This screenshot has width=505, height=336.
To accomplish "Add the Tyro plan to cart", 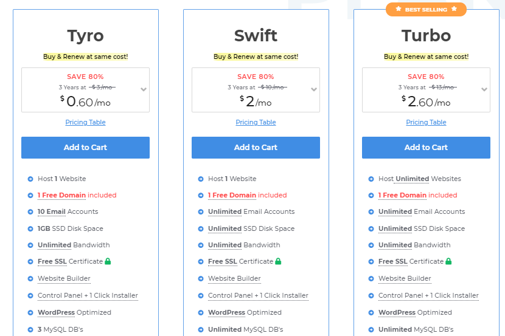I will tap(85, 148).
